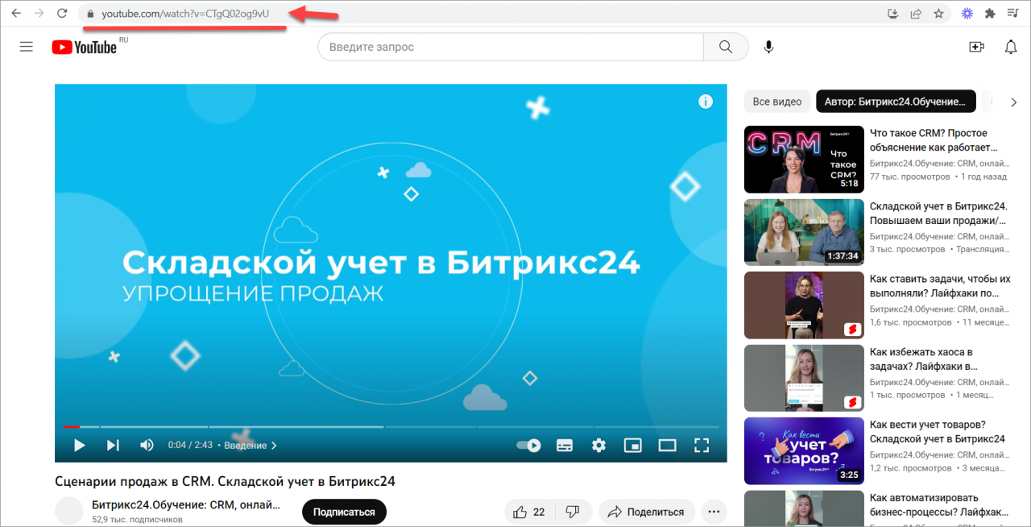Go back with the browser back arrow
1031x527 pixels.
pos(16,14)
